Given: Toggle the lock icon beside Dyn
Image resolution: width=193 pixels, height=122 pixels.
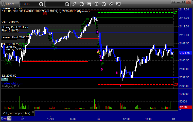Looking at the screenshot, I should click(9, 118).
